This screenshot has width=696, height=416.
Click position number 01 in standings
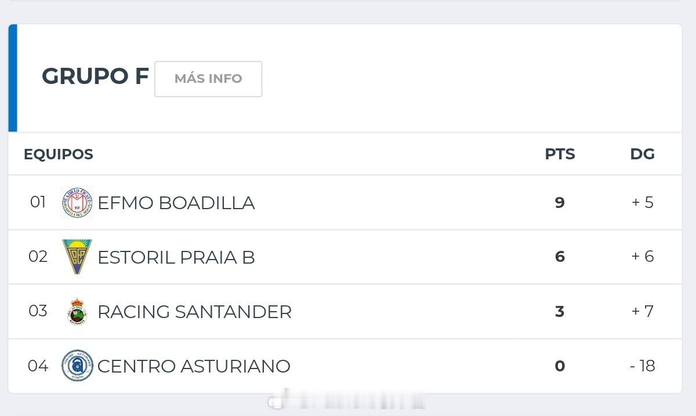point(38,202)
